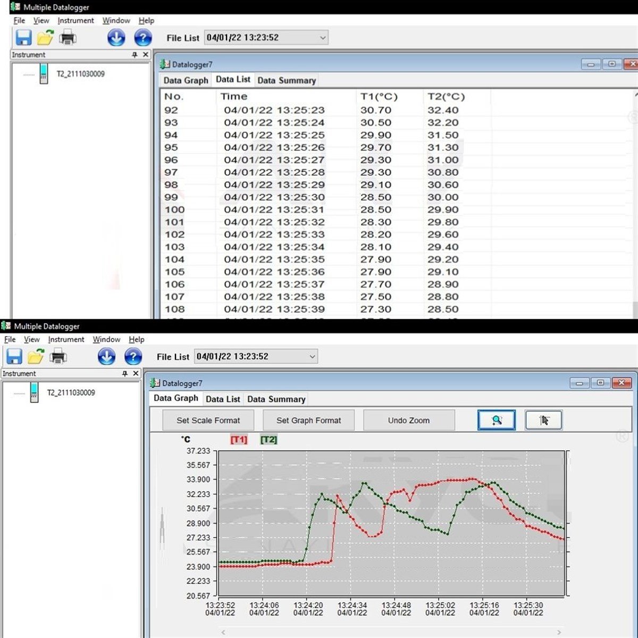Select the row numbered 92 in the data list
The image size is (638, 638).
[325, 110]
